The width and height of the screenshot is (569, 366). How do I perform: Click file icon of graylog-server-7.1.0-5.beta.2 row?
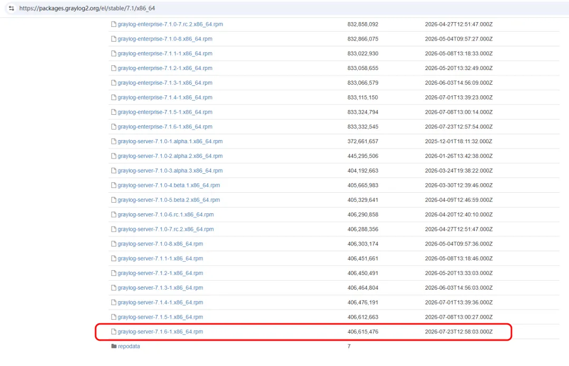click(114, 200)
